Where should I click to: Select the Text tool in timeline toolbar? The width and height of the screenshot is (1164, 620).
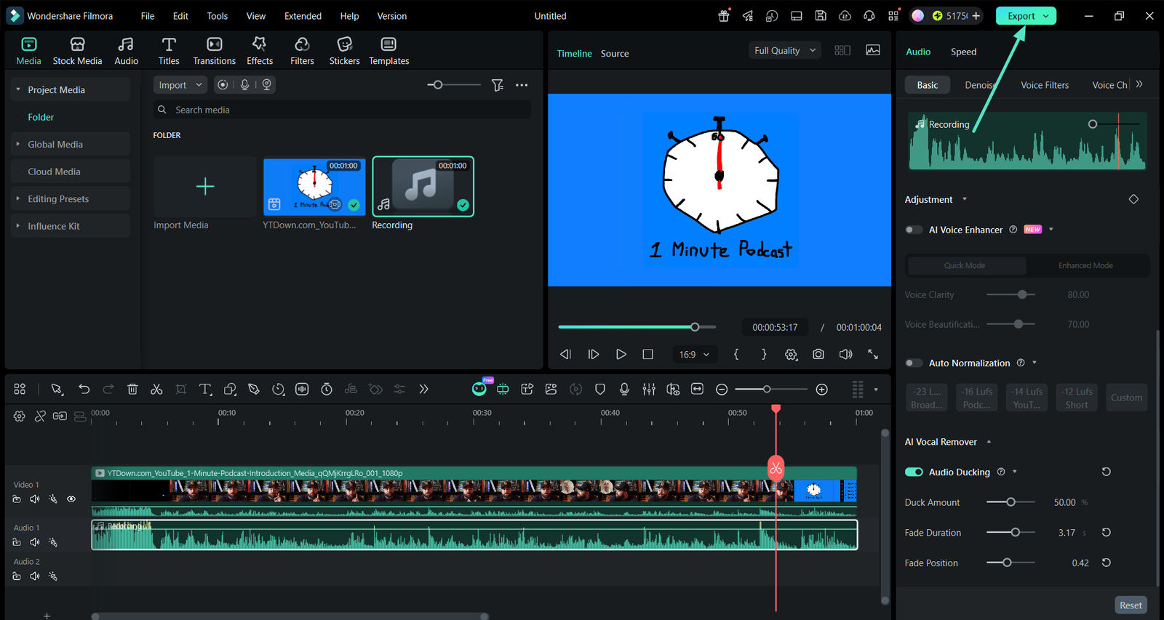point(205,390)
